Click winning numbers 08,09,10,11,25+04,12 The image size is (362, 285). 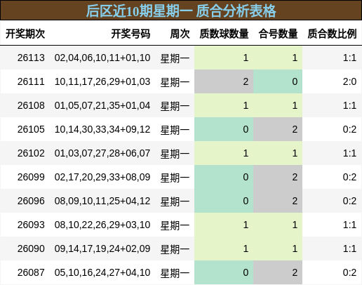102,201
